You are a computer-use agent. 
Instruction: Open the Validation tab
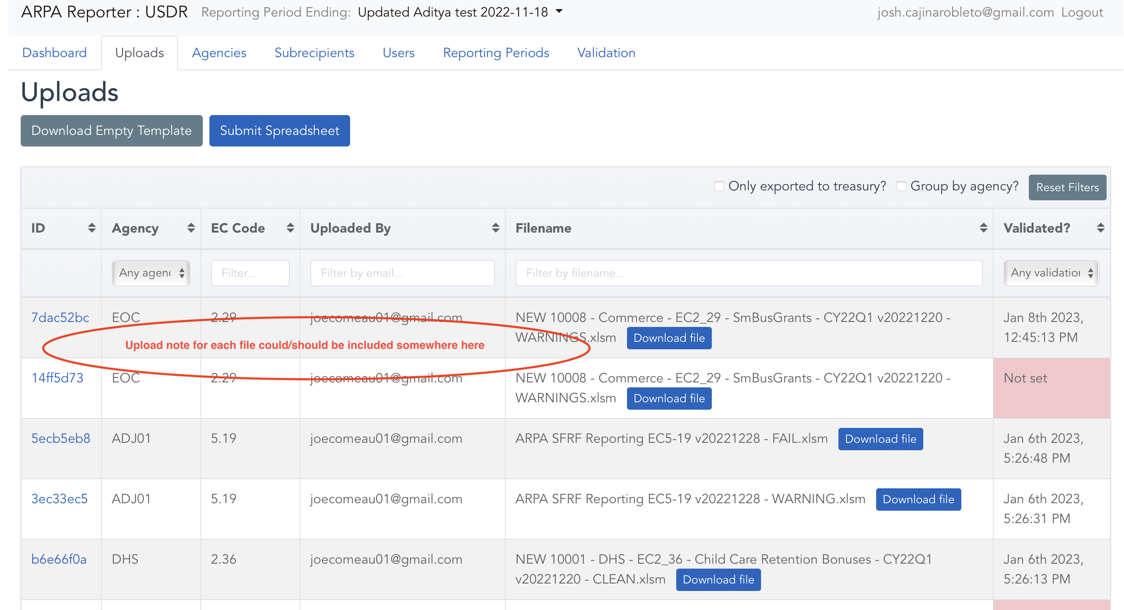[x=606, y=53]
